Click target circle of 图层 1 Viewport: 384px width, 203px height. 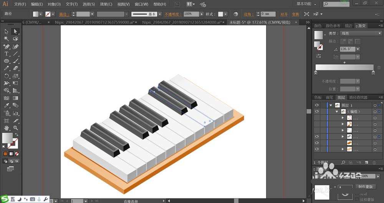[x=375, y=105]
